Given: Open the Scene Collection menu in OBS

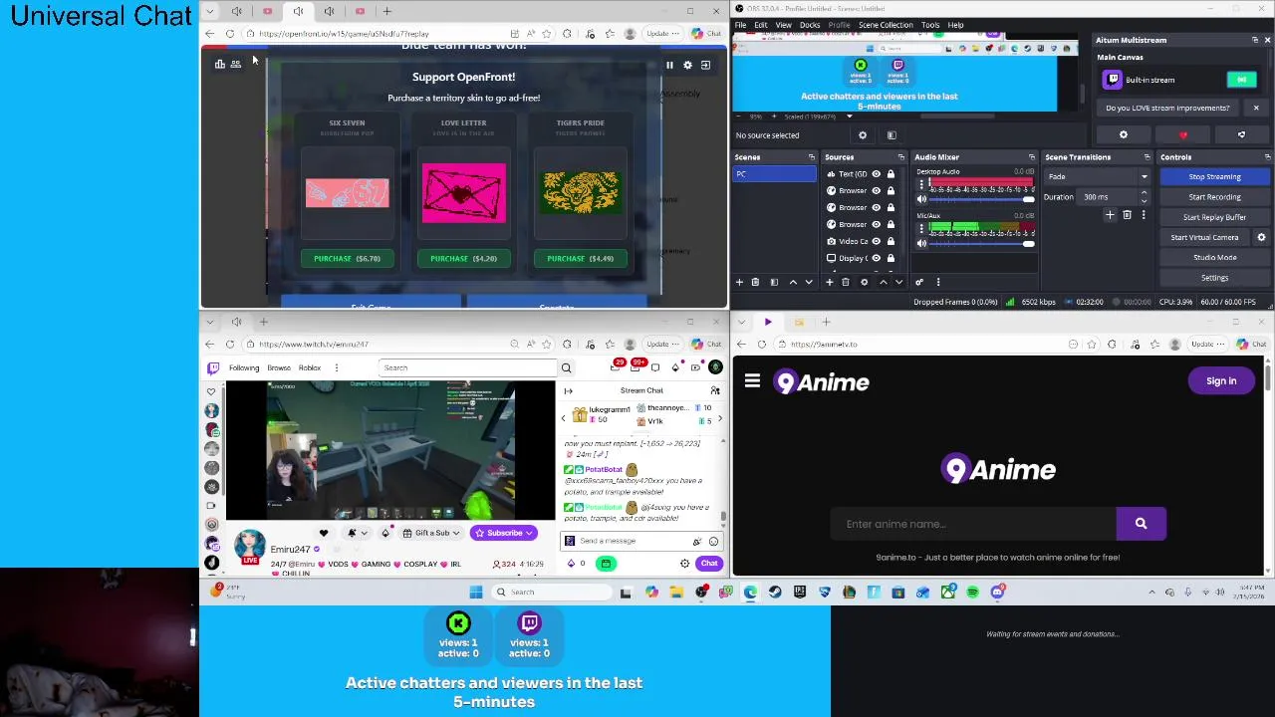Looking at the screenshot, I should point(886,25).
